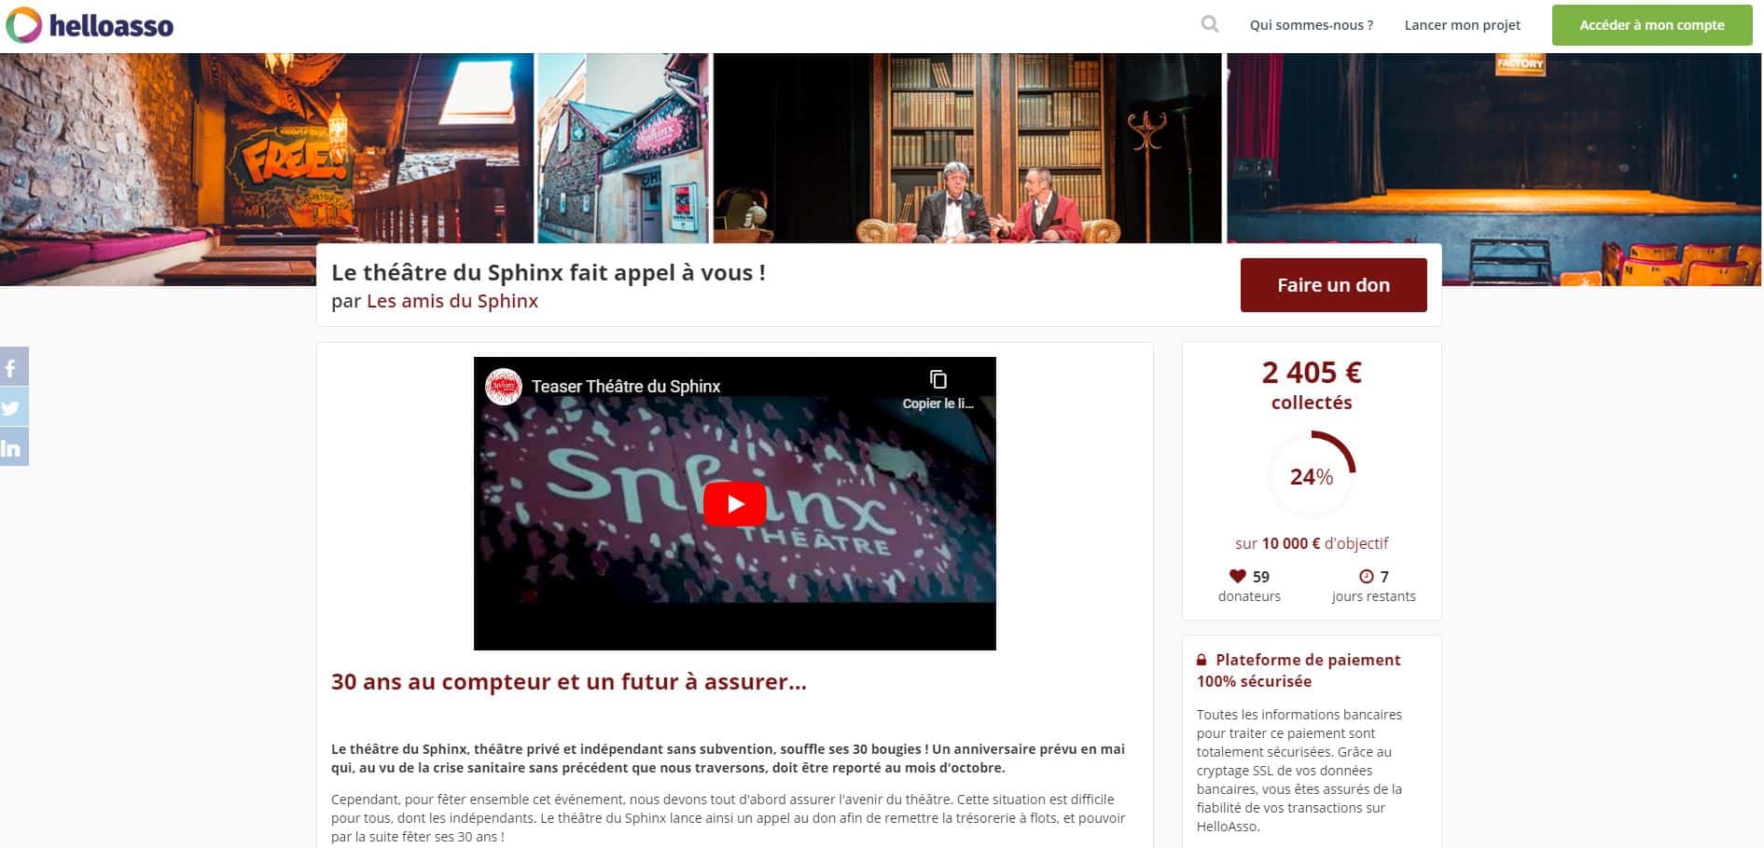
Task: Play the Teaser Théâtre du Sphinx video
Action: [x=735, y=504]
